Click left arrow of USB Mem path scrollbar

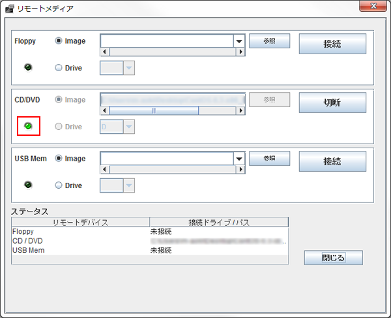(105, 170)
